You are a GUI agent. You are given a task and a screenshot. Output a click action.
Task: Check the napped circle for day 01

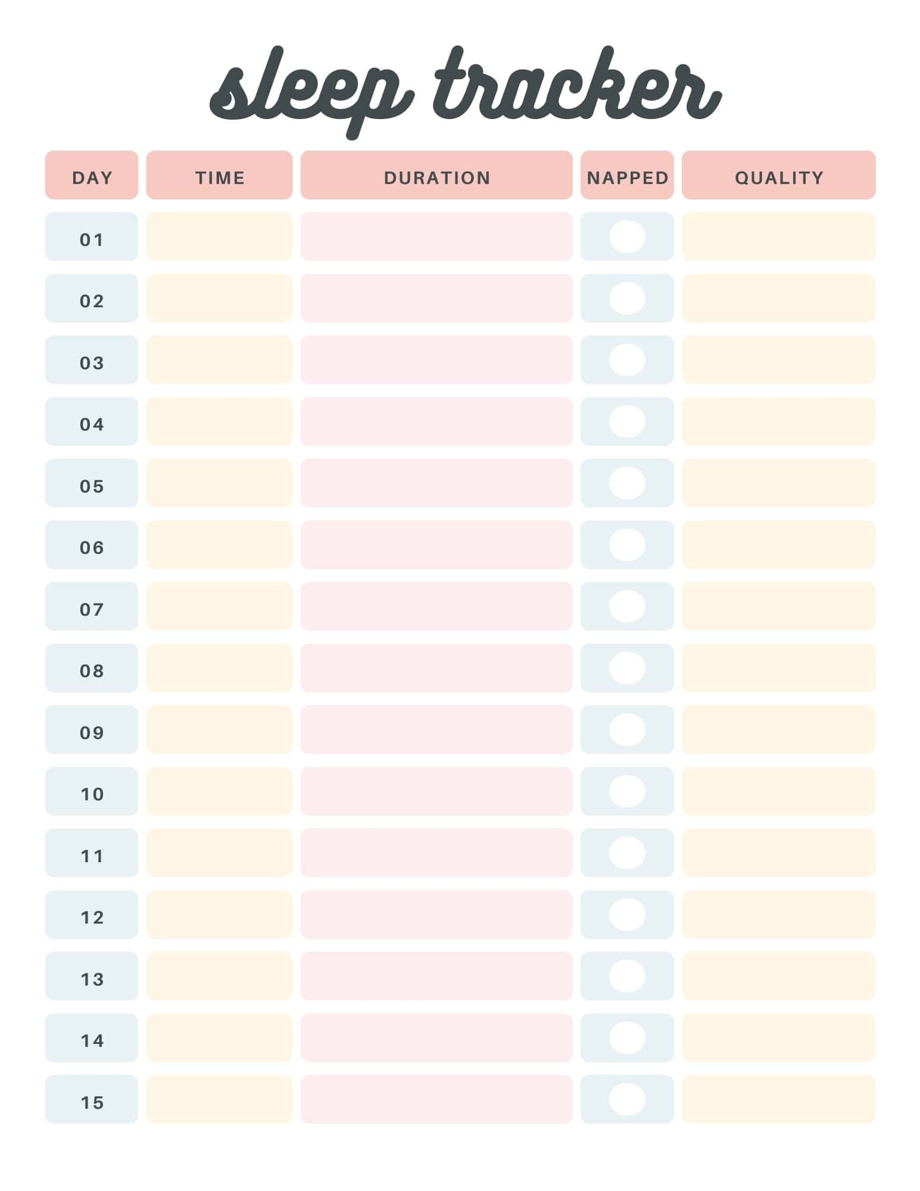pos(627,236)
